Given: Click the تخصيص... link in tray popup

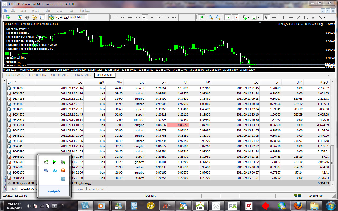Looking at the screenshot, I should (54, 190).
